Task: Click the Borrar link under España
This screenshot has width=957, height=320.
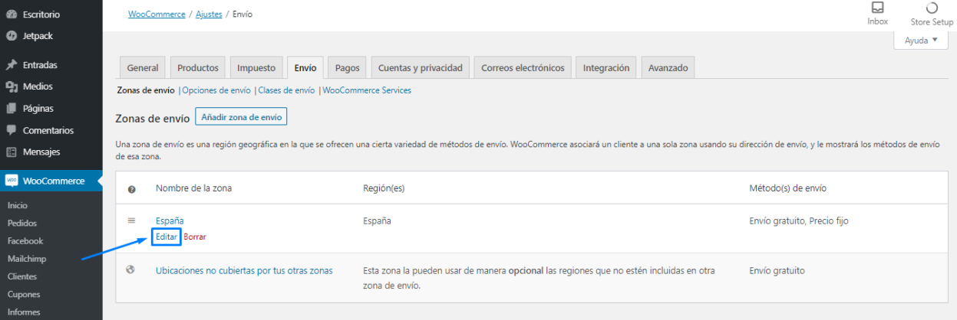Action: click(195, 237)
